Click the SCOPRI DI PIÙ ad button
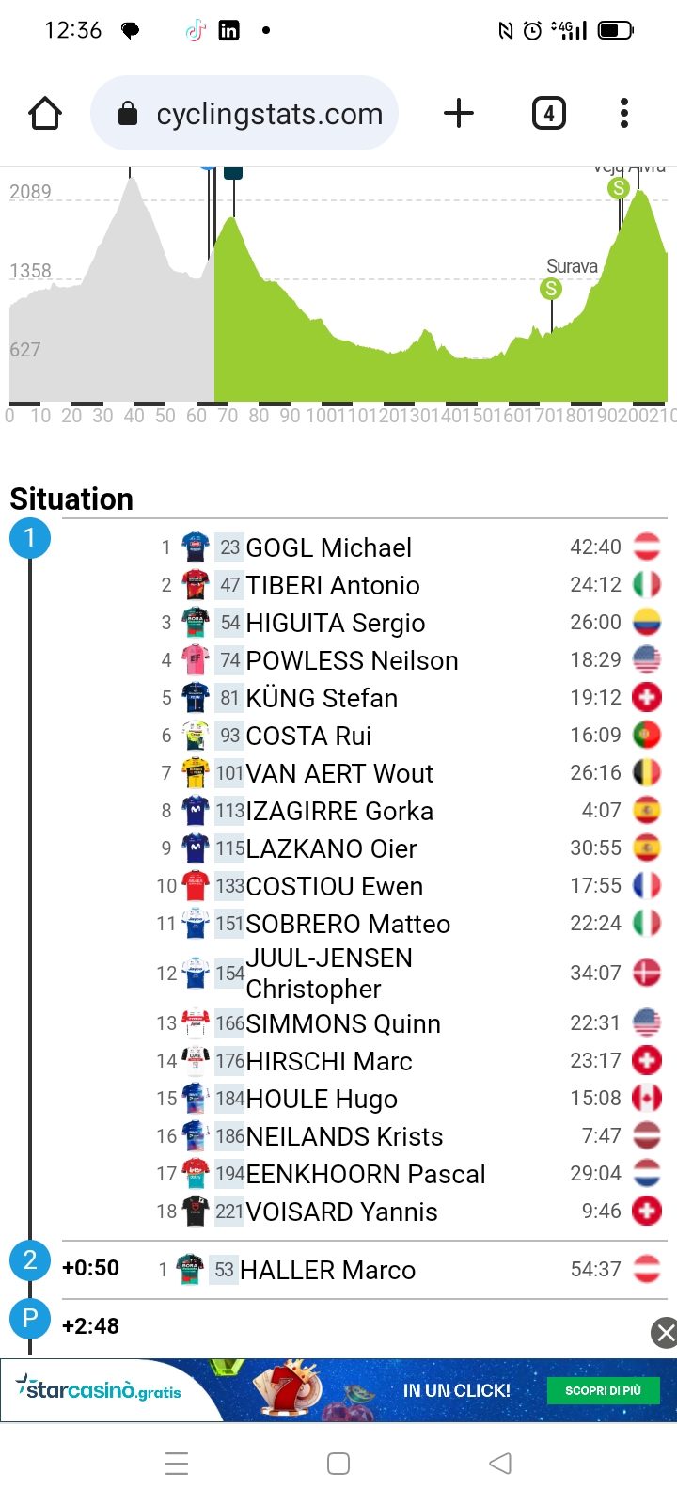Screen dimensions: 677x1505 tap(604, 1390)
